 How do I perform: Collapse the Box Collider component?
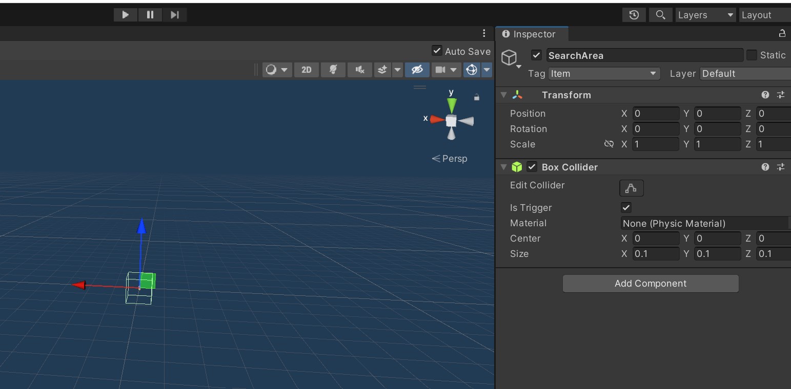coord(503,167)
